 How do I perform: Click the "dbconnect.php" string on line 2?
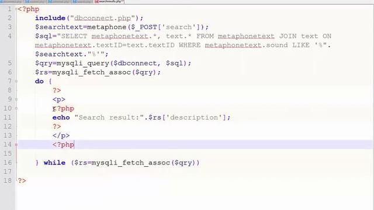coord(103,18)
